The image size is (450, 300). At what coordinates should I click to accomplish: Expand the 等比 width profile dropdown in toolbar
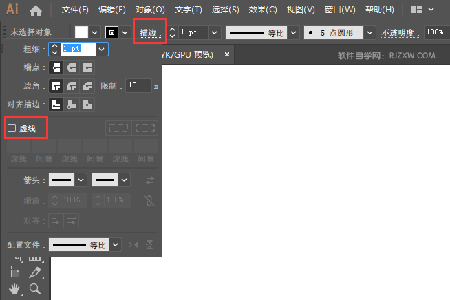(293, 32)
